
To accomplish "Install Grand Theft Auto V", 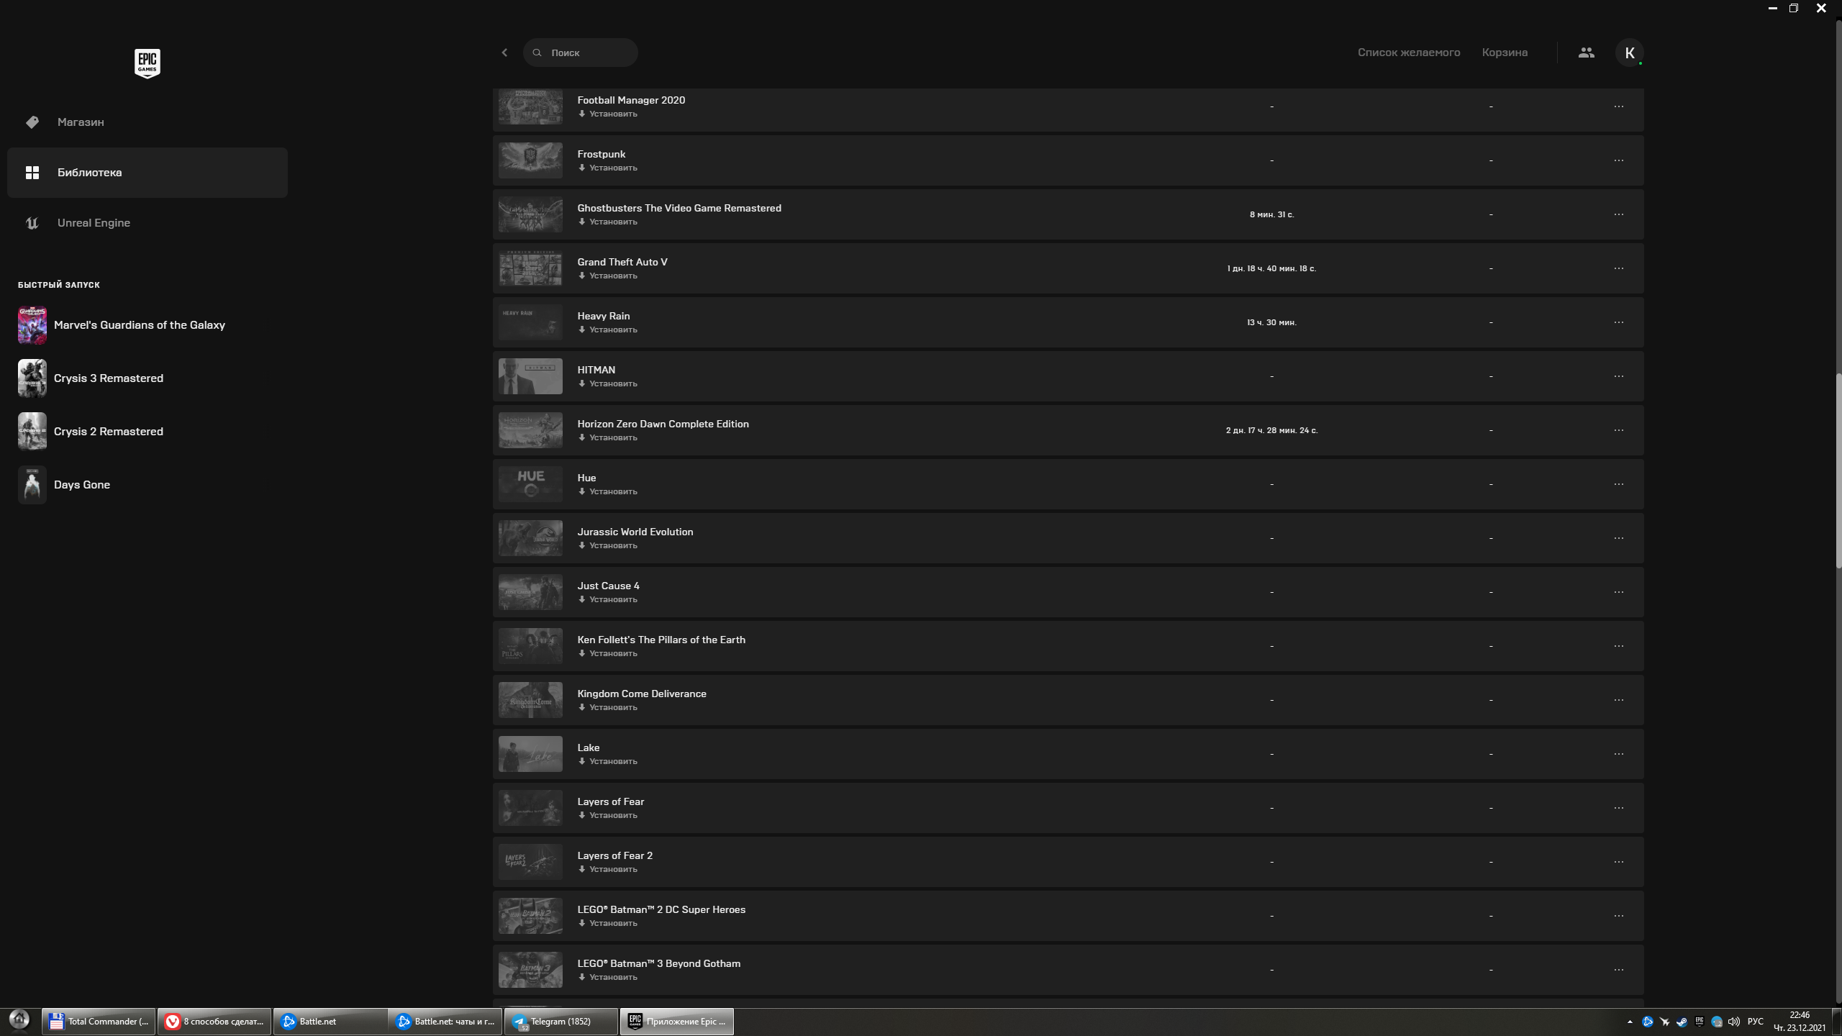I will tap(608, 276).
